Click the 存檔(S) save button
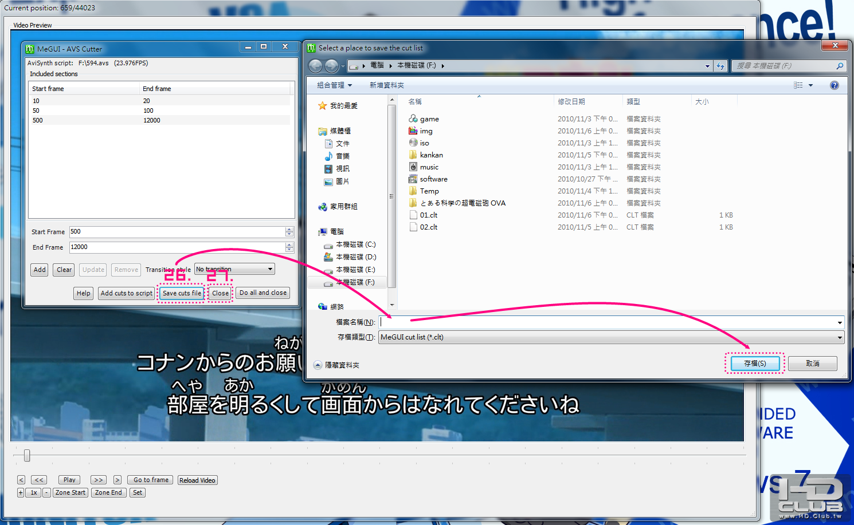The image size is (854, 525). 755,364
